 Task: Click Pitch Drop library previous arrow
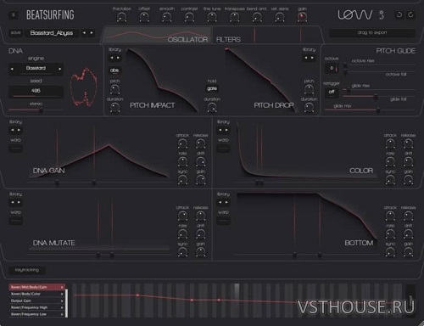point(305,58)
